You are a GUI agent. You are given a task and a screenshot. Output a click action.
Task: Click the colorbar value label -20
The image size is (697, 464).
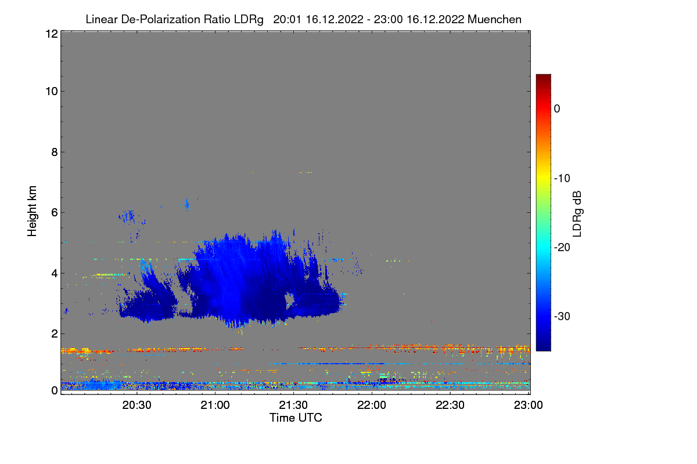pos(563,247)
